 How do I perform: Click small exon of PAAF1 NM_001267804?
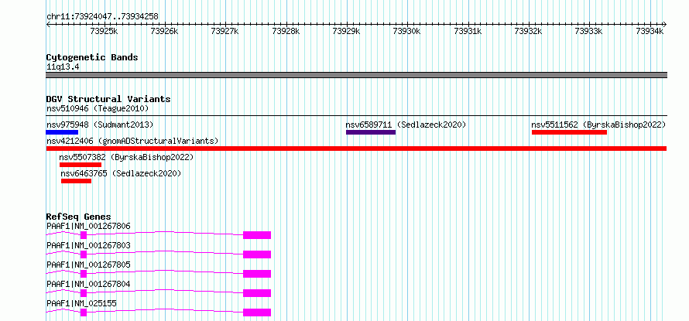tap(84, 293)
